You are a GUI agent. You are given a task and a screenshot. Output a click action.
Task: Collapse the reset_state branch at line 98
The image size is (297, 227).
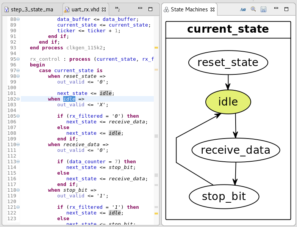[18, 76]
